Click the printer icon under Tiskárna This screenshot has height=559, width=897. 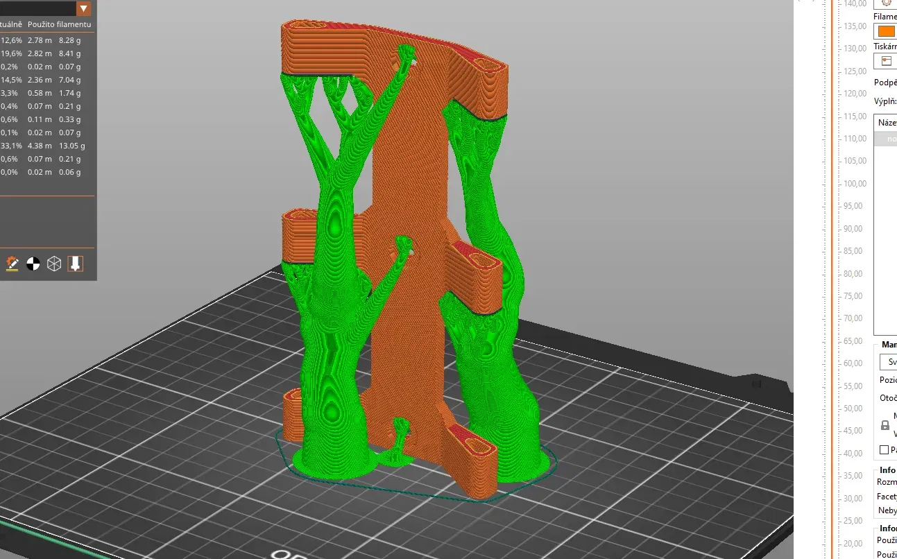886,61
